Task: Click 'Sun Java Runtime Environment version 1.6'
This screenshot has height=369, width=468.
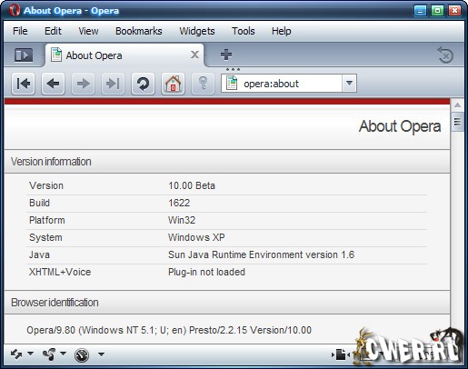Action: click(261, 254)
